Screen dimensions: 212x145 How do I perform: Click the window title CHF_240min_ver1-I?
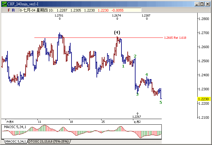[x=23, y=4]
